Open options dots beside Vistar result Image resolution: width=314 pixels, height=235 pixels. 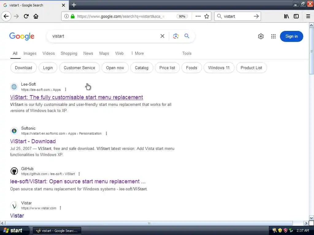click(x=60, y=208)
